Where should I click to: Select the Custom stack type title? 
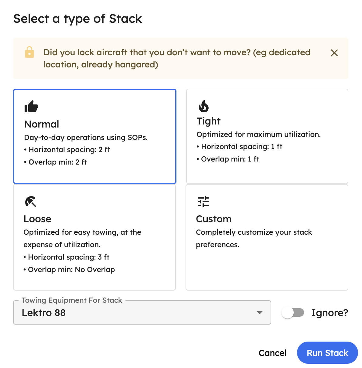pyautogui.click(x=213, y=219)
